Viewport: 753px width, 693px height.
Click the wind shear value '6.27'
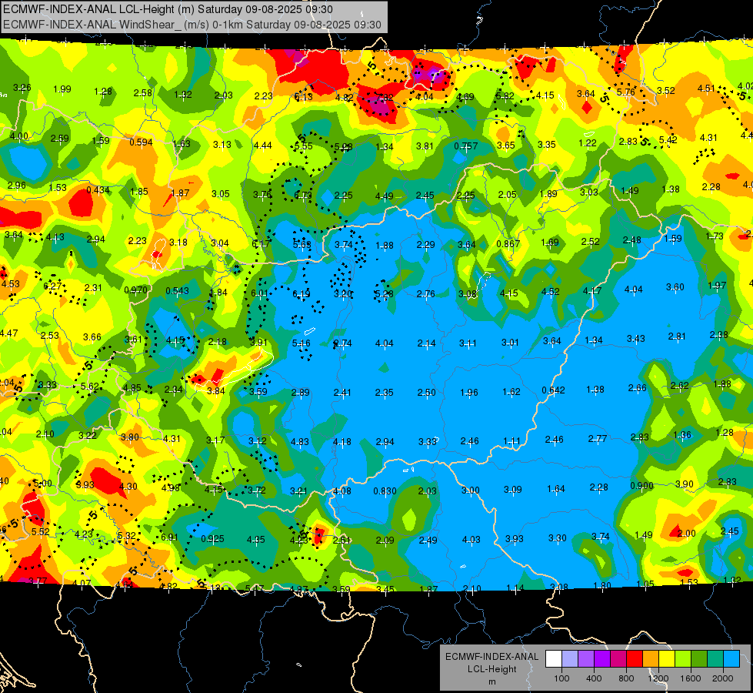click(52, 286)
